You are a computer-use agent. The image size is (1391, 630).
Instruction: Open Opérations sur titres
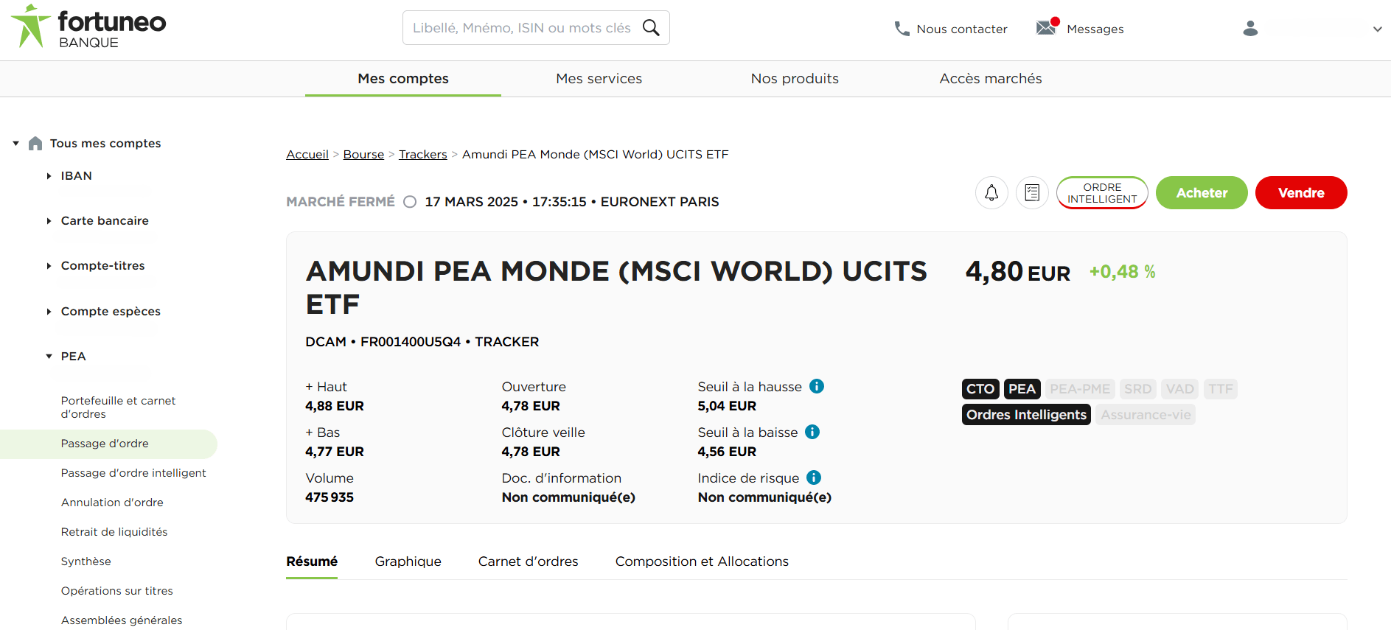pyautogui.click(x=117, y=591)
